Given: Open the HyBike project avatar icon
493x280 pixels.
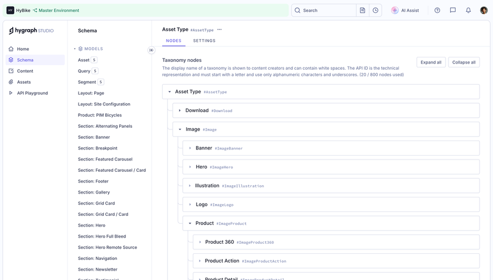Looking at the screenshot, I should (11, 11).
